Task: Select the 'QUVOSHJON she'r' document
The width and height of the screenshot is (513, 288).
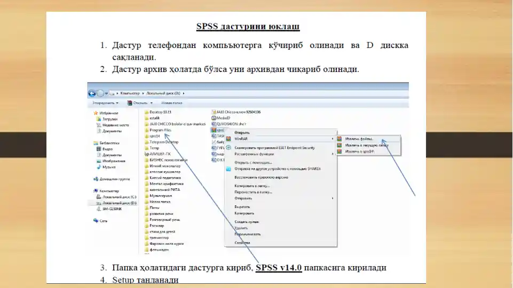Action: (x=231, y=124)
